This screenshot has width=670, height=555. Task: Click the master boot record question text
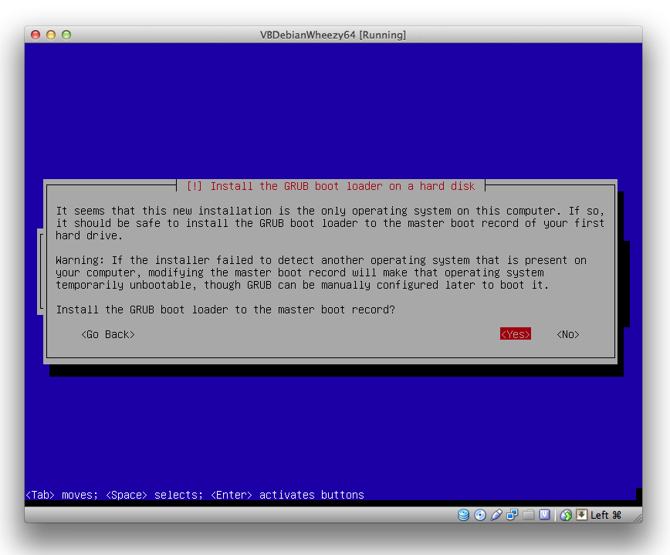(225, 310)
